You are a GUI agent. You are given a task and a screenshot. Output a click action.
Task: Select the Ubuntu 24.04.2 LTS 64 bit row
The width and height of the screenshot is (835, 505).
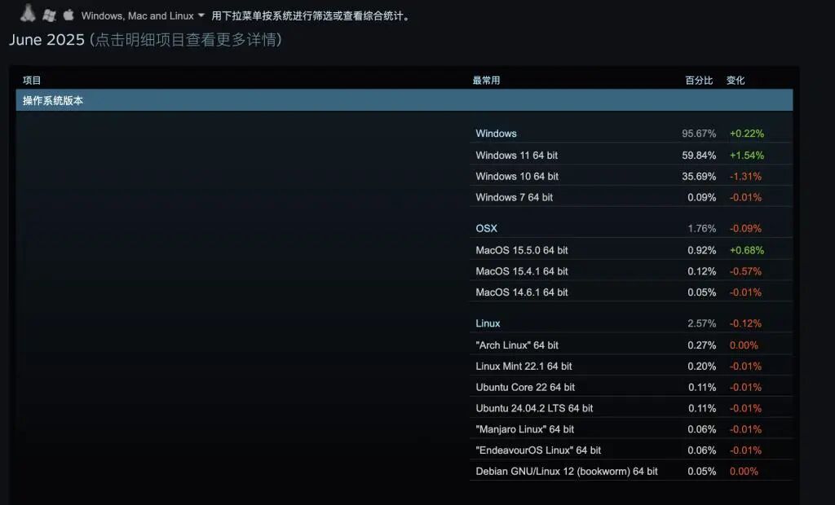pos(631,408)
